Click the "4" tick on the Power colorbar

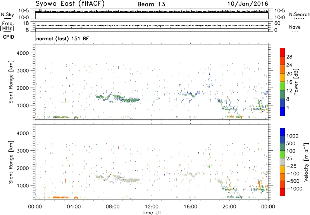click(288, 107)
